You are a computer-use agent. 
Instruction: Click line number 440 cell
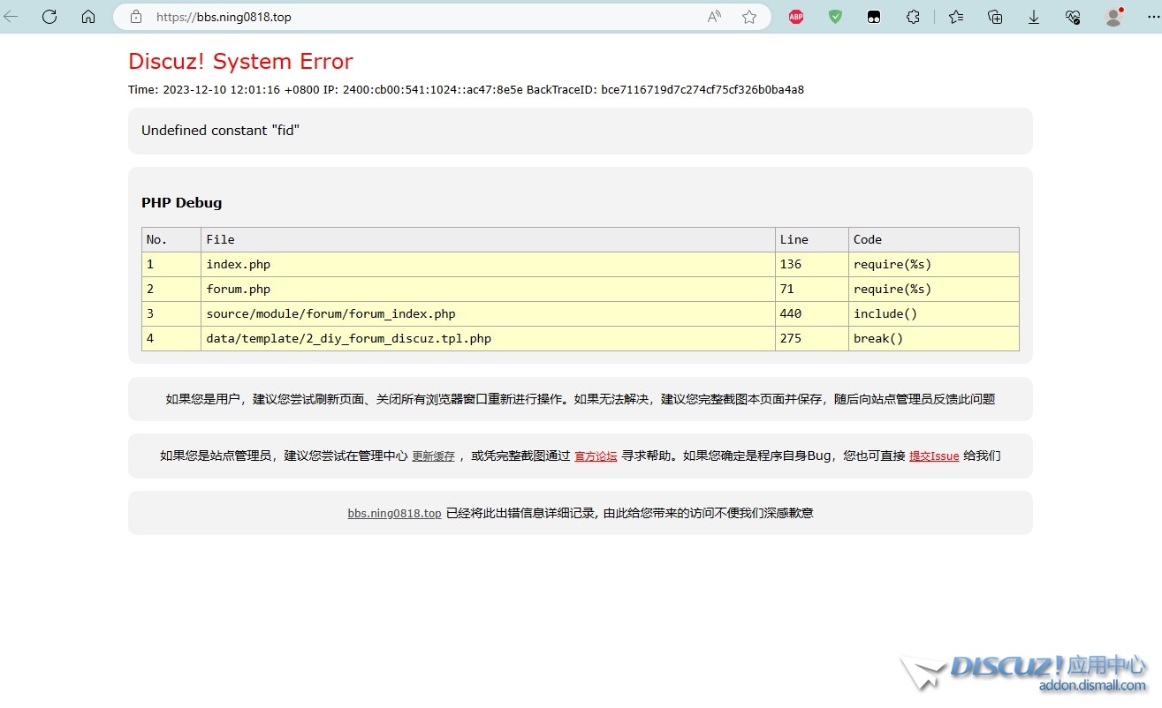[812, 313]
